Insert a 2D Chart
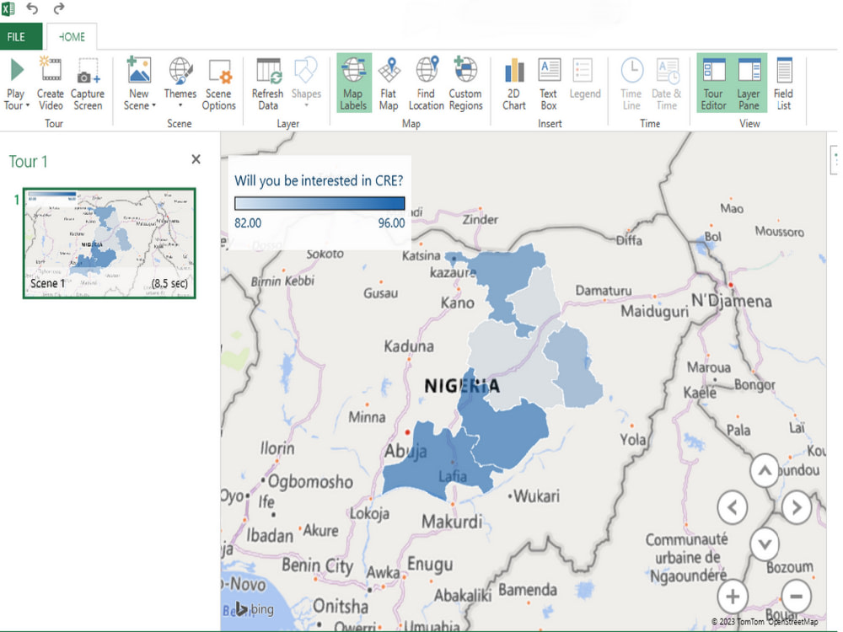Image resolution: width=843 pixels, height=632 pixels. click(513, 82)
